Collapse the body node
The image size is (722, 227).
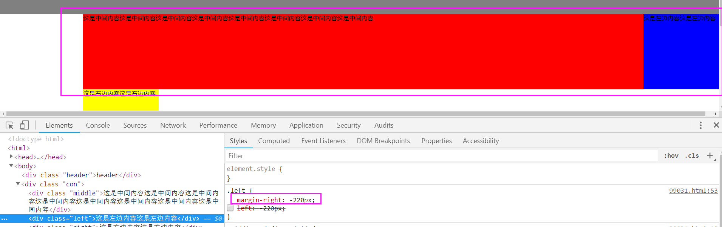[11, 166]
